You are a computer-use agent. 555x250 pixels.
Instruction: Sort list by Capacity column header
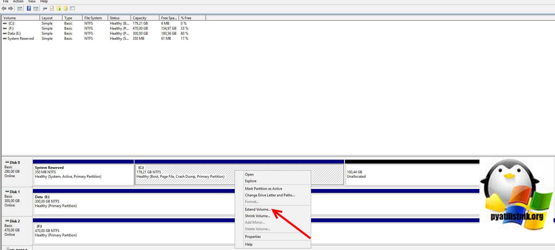(x=140, y=18)
